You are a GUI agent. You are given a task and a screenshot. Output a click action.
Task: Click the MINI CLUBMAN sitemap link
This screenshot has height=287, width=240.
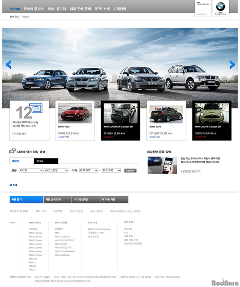coord(62,237)
